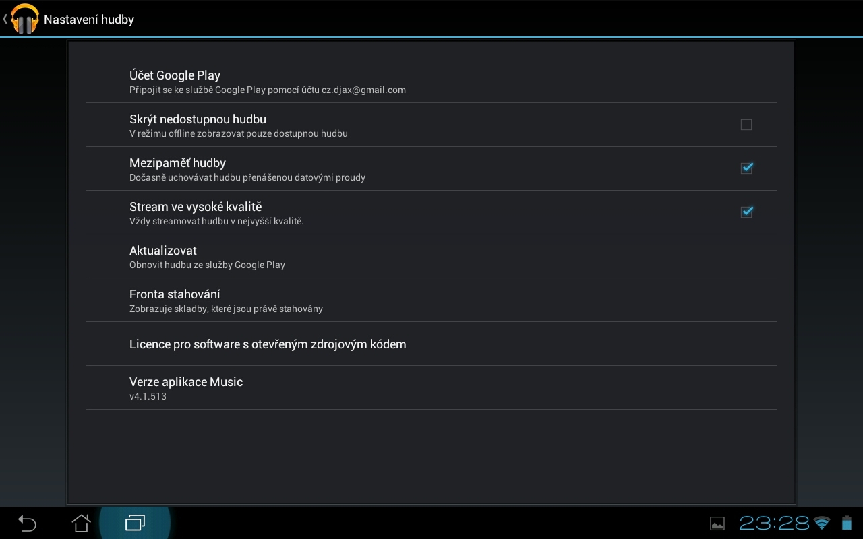Uncheck Stream ve vysoké kvalitě
The width and height of the screenshot is (863, 539).
tap(746, 212)
